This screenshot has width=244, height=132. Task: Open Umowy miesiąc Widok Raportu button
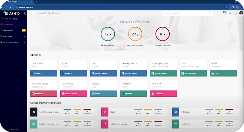(133, 73)
